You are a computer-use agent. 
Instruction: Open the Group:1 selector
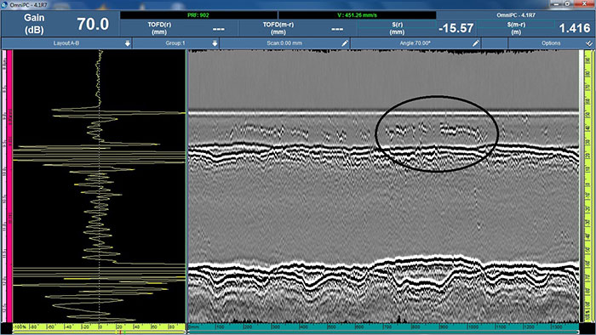pyautogui.click(x=175, y=43)
